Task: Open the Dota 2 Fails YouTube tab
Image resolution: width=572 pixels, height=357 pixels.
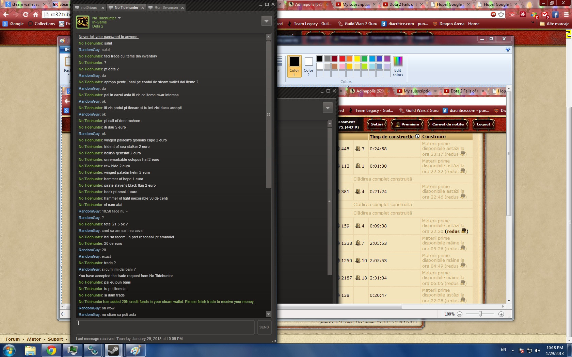Action: pyautogui.click(x=402, y=4)
